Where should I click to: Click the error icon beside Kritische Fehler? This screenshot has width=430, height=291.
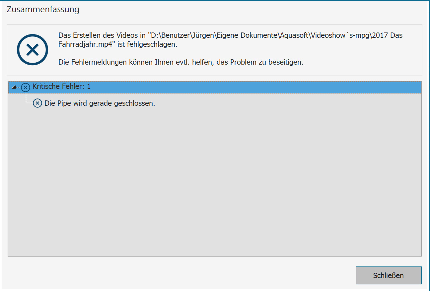click(26, 87)
